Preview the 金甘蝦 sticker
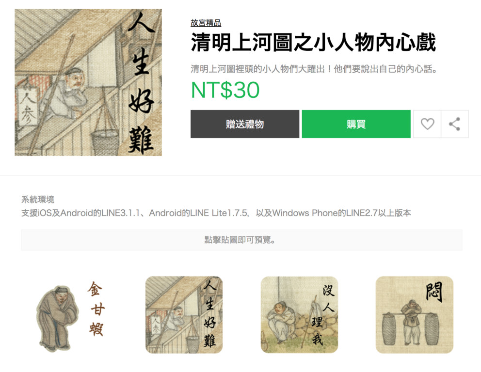The width and height of the screenshot is (481, 372). pyautogui.click(x=69, y=316)
